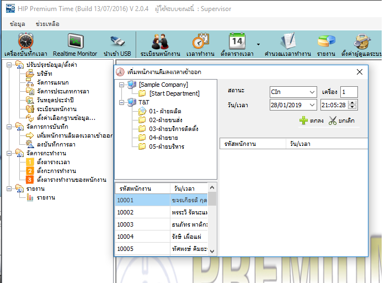Screen dimensions: 385x283
Task: Open ตั้งค่าเลือกฐานข้อมูล... in the sidebar
Action: click(x=66, y=118)
